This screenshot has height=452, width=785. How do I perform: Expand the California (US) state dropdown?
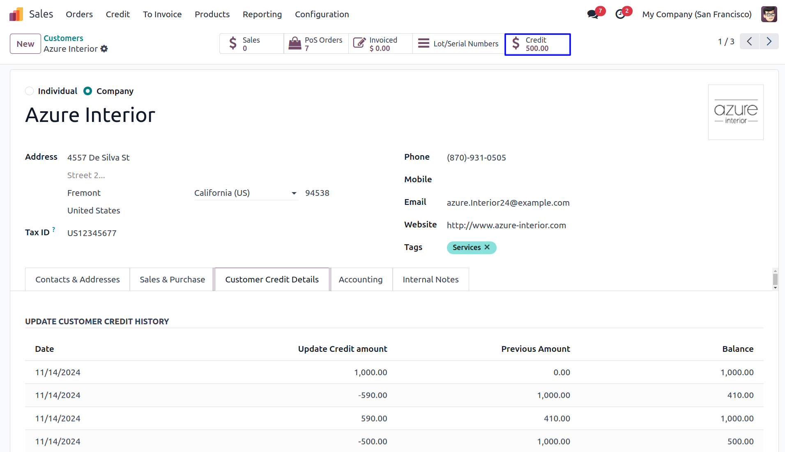pyautogui.click(x=294, y=193)
